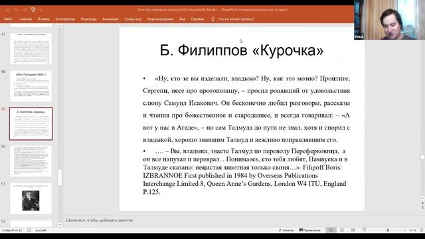
Task: Click the speaker's webcam video tile
Action: point(390,20)
